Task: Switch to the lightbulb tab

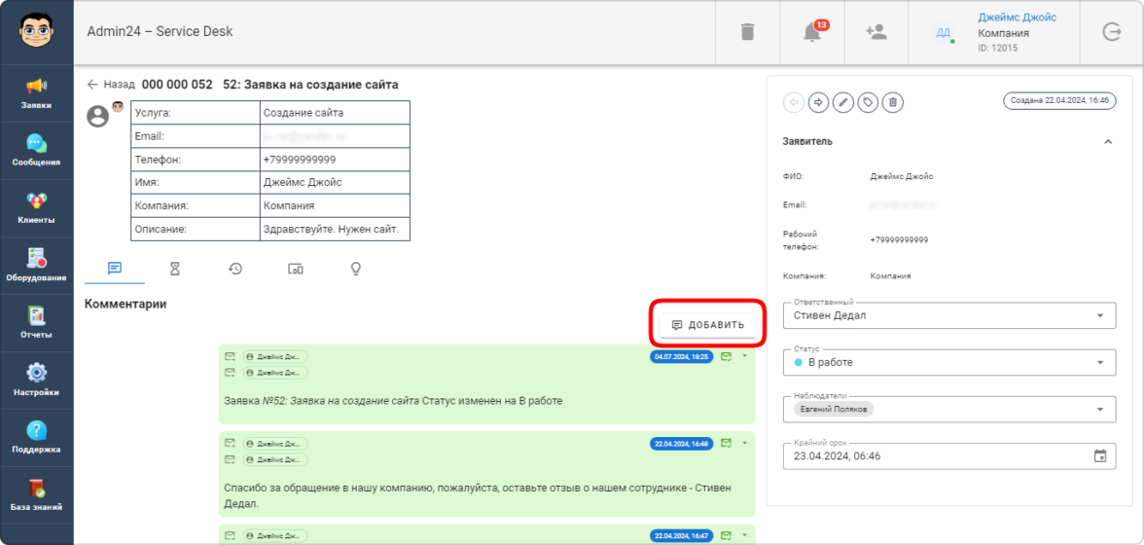Action: pyautogui.click(x=356, y=269)
